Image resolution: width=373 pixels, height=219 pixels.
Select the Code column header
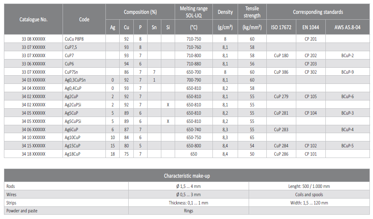(x=84, y=19)
